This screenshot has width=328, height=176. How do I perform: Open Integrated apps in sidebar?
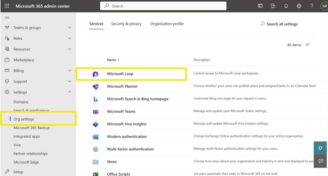[27, 136]
